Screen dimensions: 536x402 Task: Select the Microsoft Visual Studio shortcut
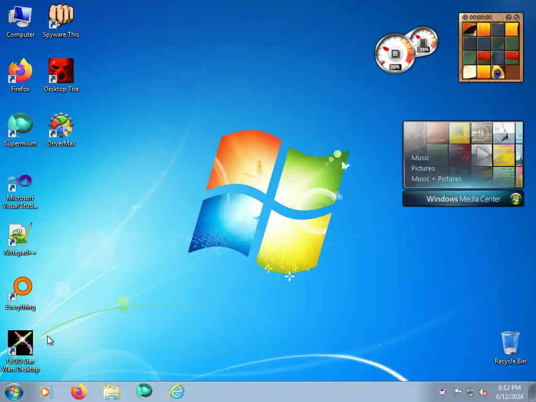20,192
